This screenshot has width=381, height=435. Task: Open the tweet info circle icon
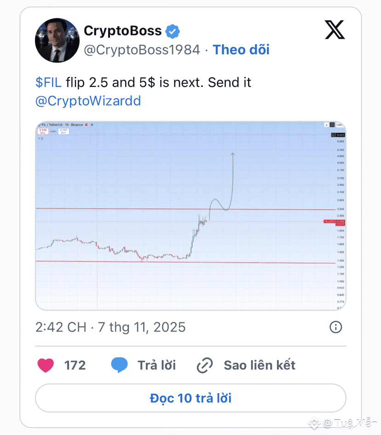pyautogui.click(x=336, y=327)
